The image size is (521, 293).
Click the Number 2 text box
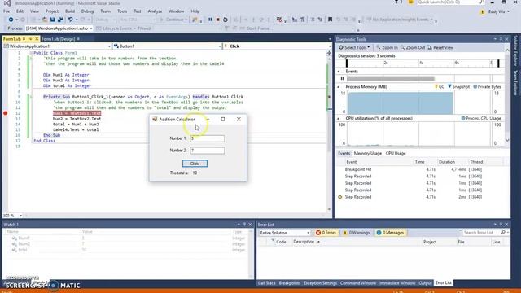(x=208, y=151)
